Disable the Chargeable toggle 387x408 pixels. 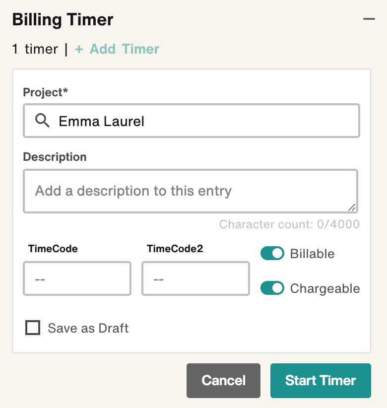[x=272, y=288]
